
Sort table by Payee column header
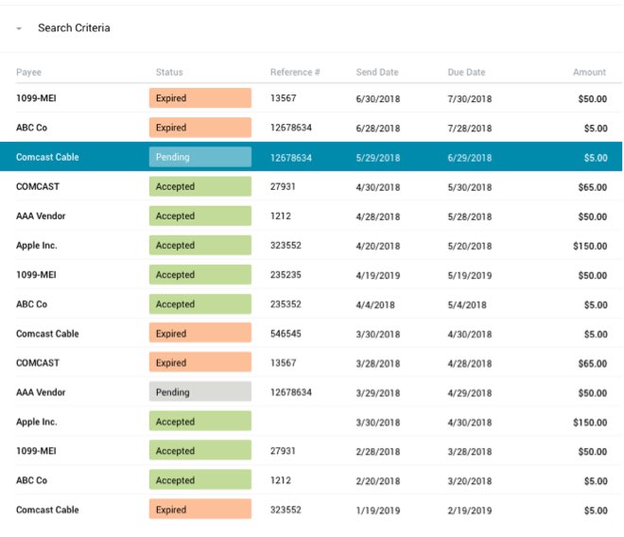coord(29,73)
